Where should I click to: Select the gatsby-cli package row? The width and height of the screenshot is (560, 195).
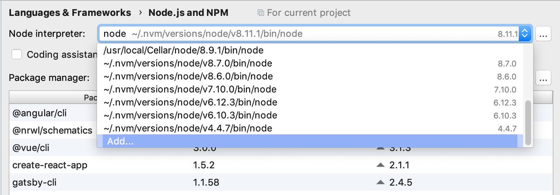[280, 182]
